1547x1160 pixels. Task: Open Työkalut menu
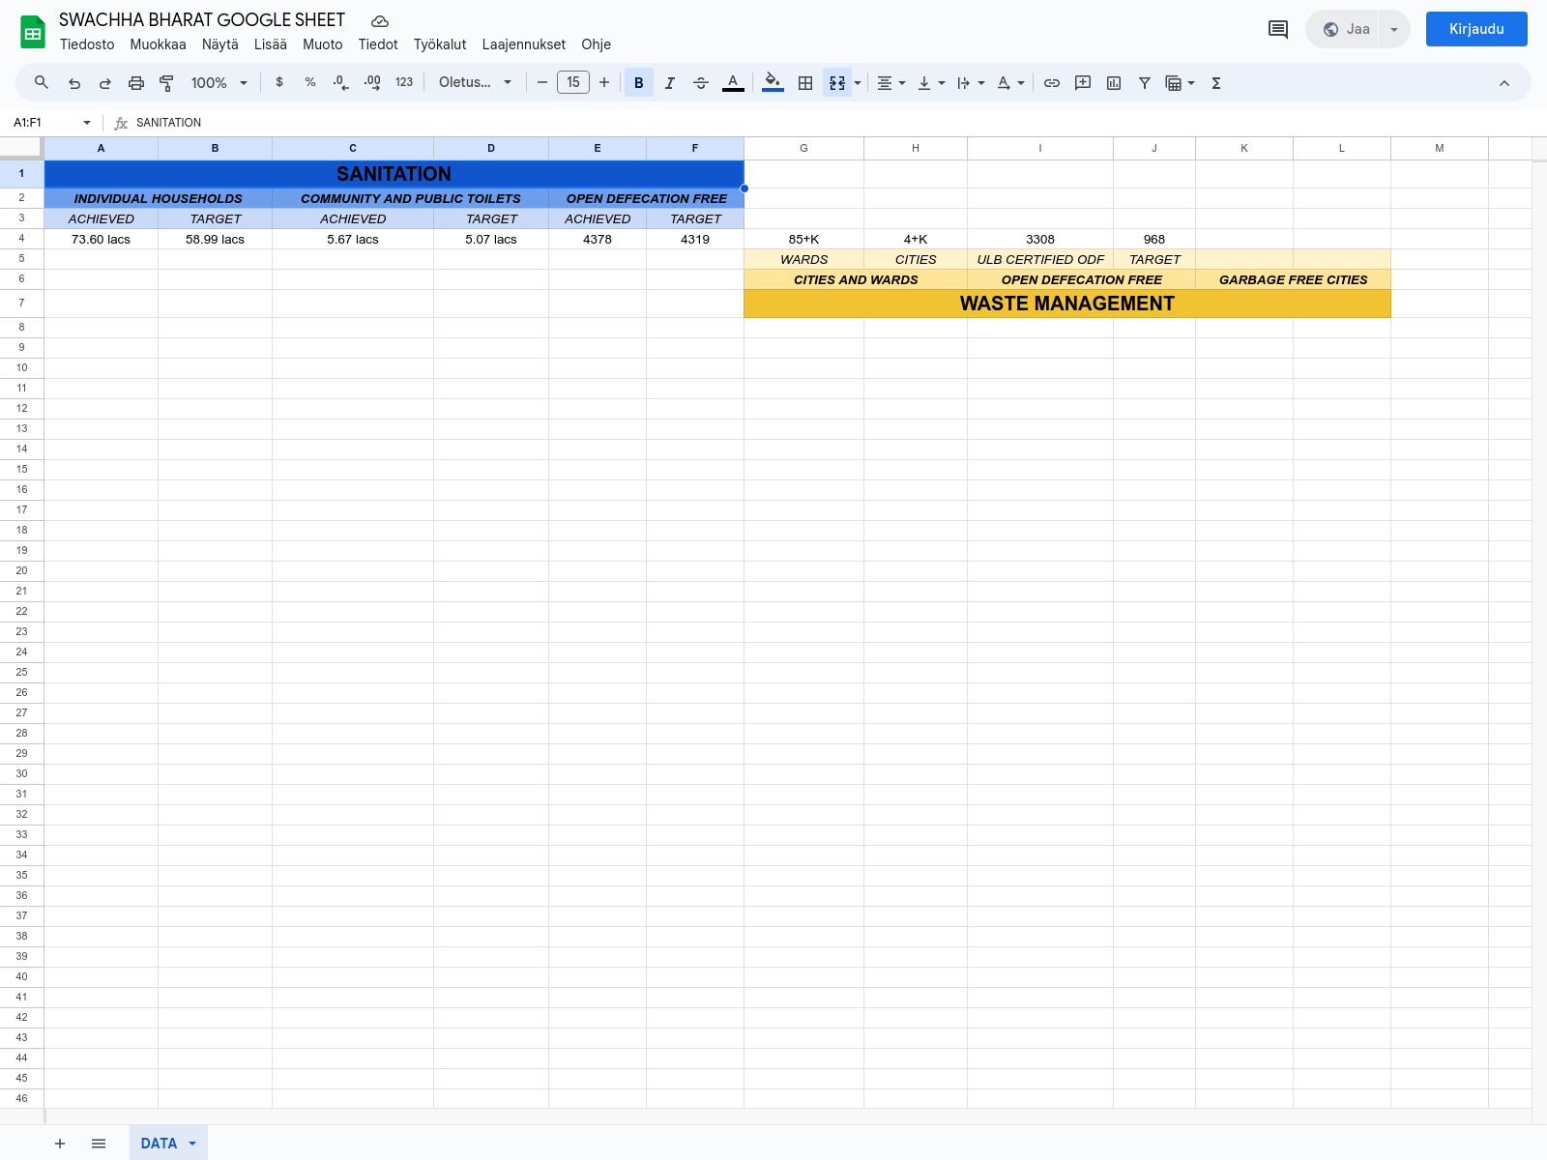(x=440, y=44)
